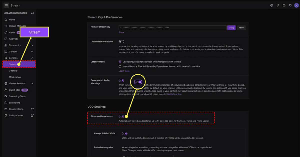
Task: Click the Content icon in sidebar
Action: coord(6,52)
